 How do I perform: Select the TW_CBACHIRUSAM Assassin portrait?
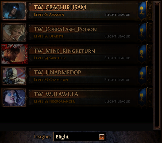point(14,11)
